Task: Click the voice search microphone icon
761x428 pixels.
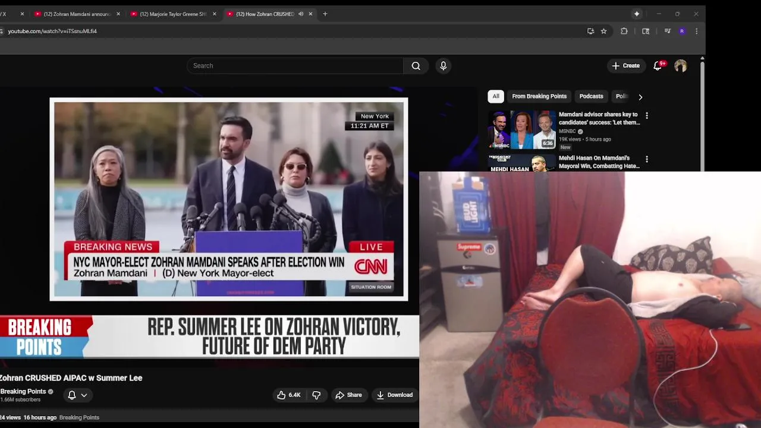Action: click(x=443, y=66)
